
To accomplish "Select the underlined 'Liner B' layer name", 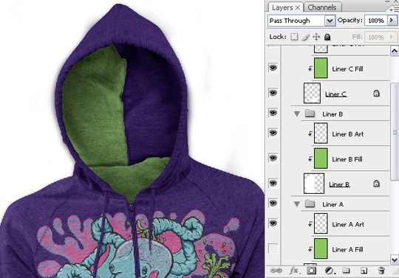I will (339, 184).
